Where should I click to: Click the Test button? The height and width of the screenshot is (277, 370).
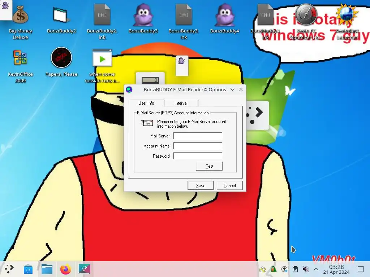click(x=209, y=166)
